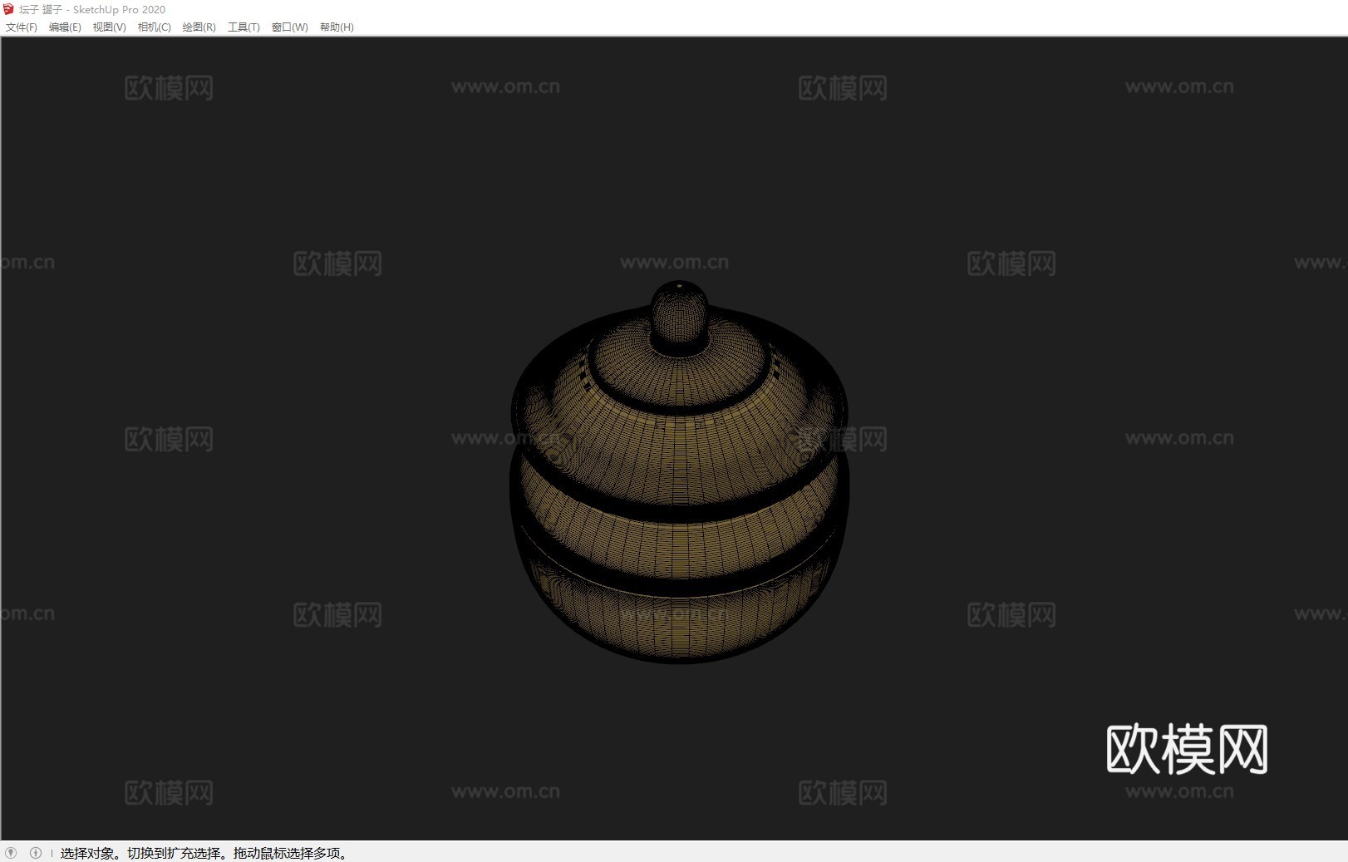Open the 绘图(R) menu
The width and height of the screenshot is (1348, 862).
click(199, 27)
